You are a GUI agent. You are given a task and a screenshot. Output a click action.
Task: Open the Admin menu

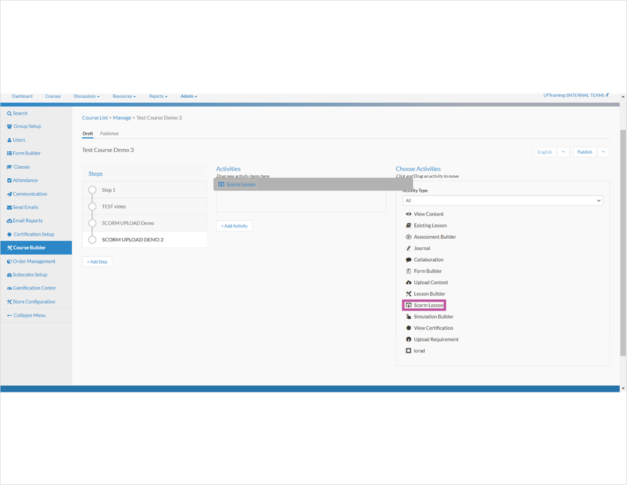pos(188,96)
